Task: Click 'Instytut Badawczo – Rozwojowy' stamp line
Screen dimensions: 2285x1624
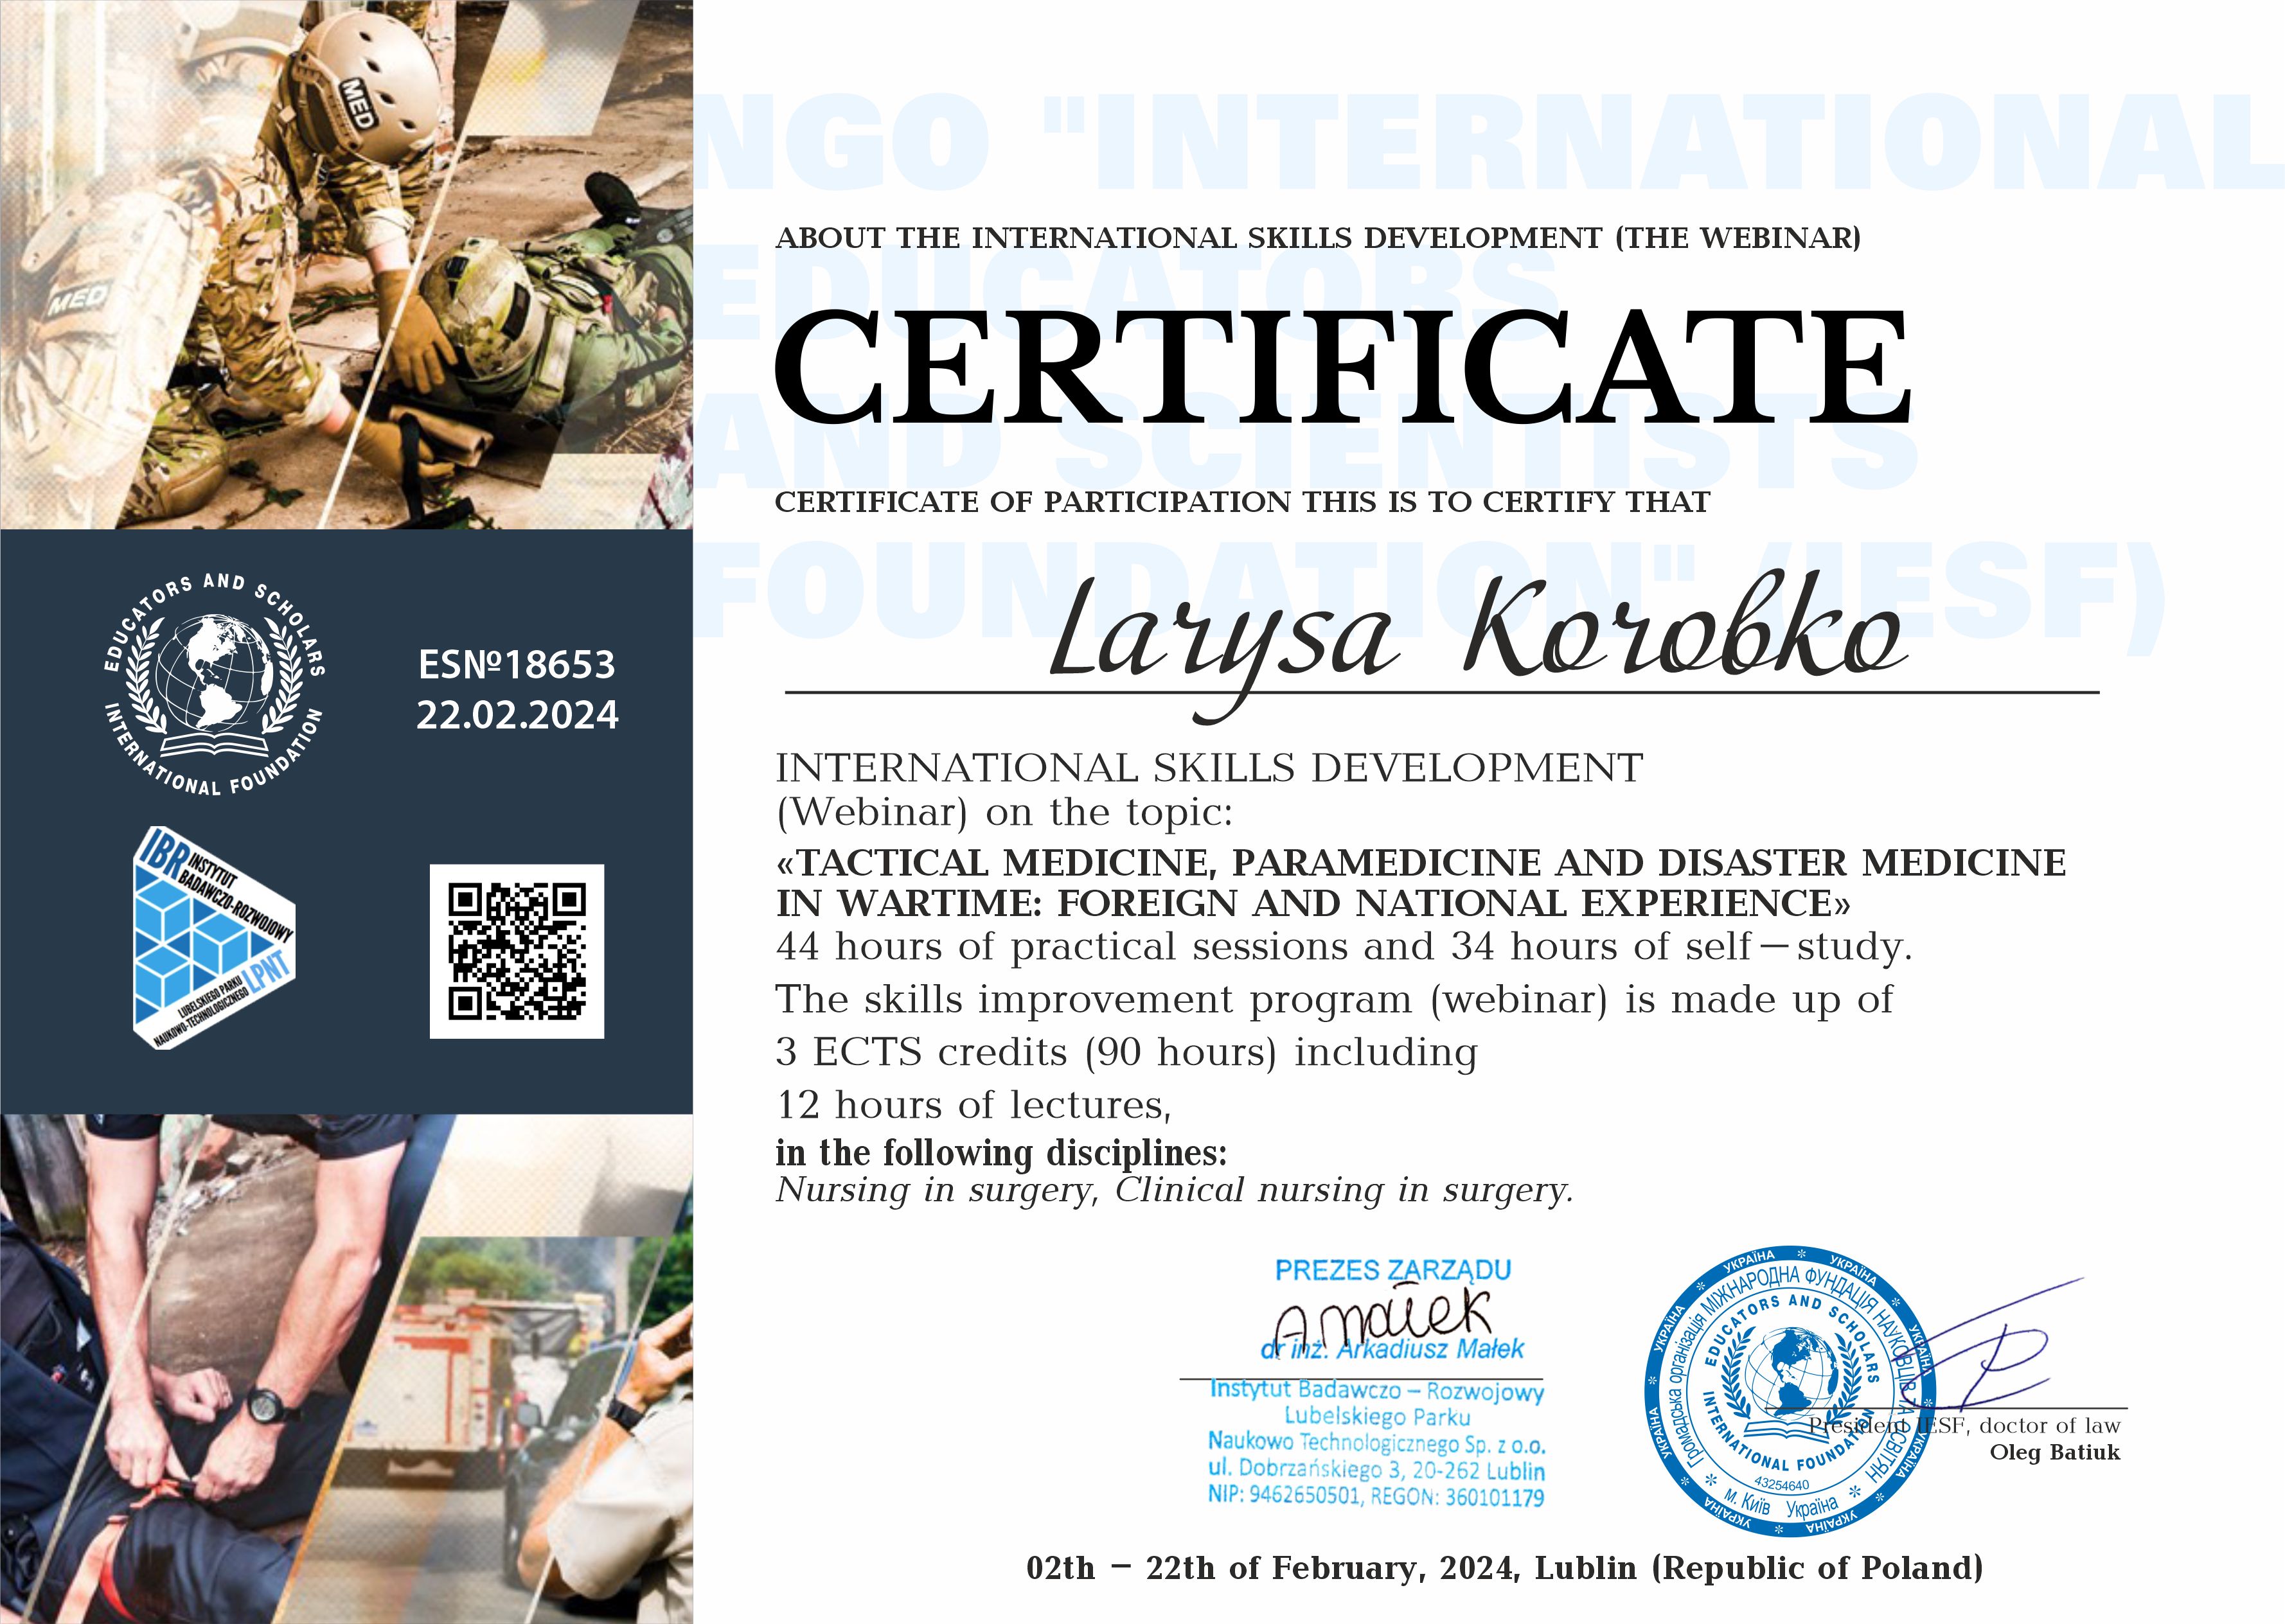Action: pyautogui.click(x=1377, y=1391)
